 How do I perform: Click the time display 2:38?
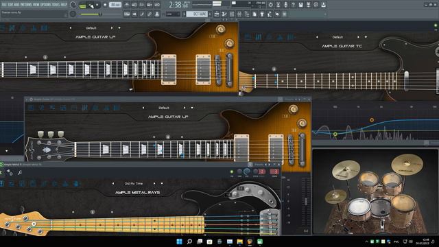coord(178,5)
